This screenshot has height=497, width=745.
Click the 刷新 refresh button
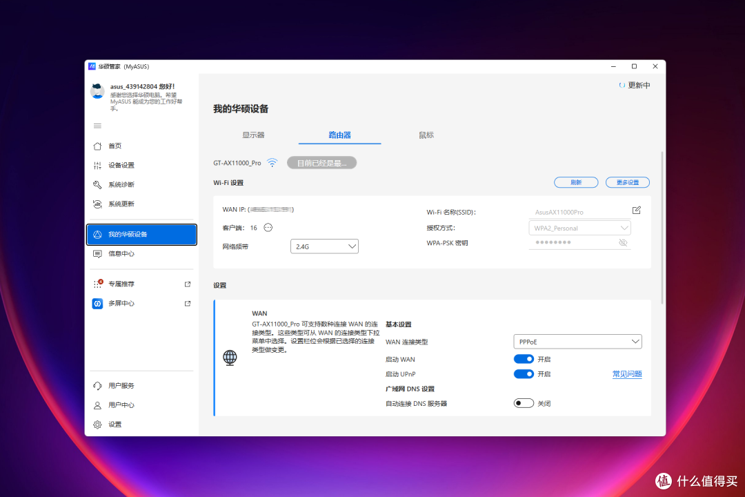pos(576,183)
